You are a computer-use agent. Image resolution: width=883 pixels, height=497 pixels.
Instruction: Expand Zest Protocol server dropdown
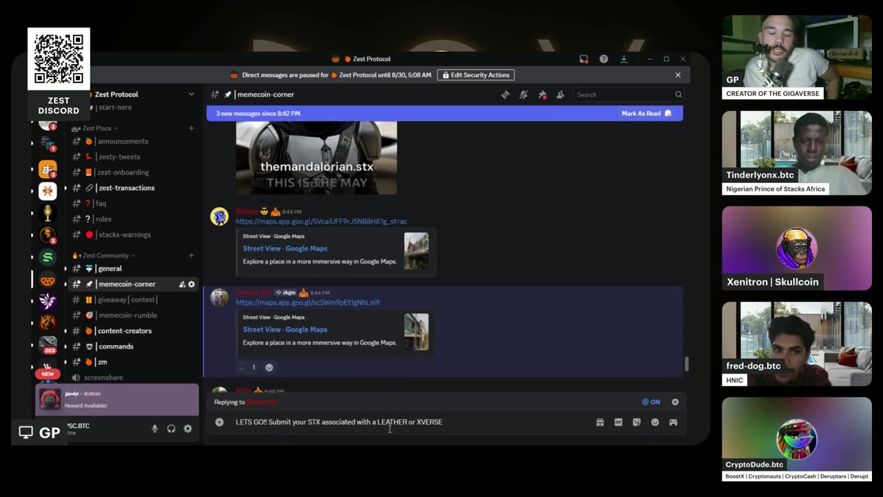191,94
